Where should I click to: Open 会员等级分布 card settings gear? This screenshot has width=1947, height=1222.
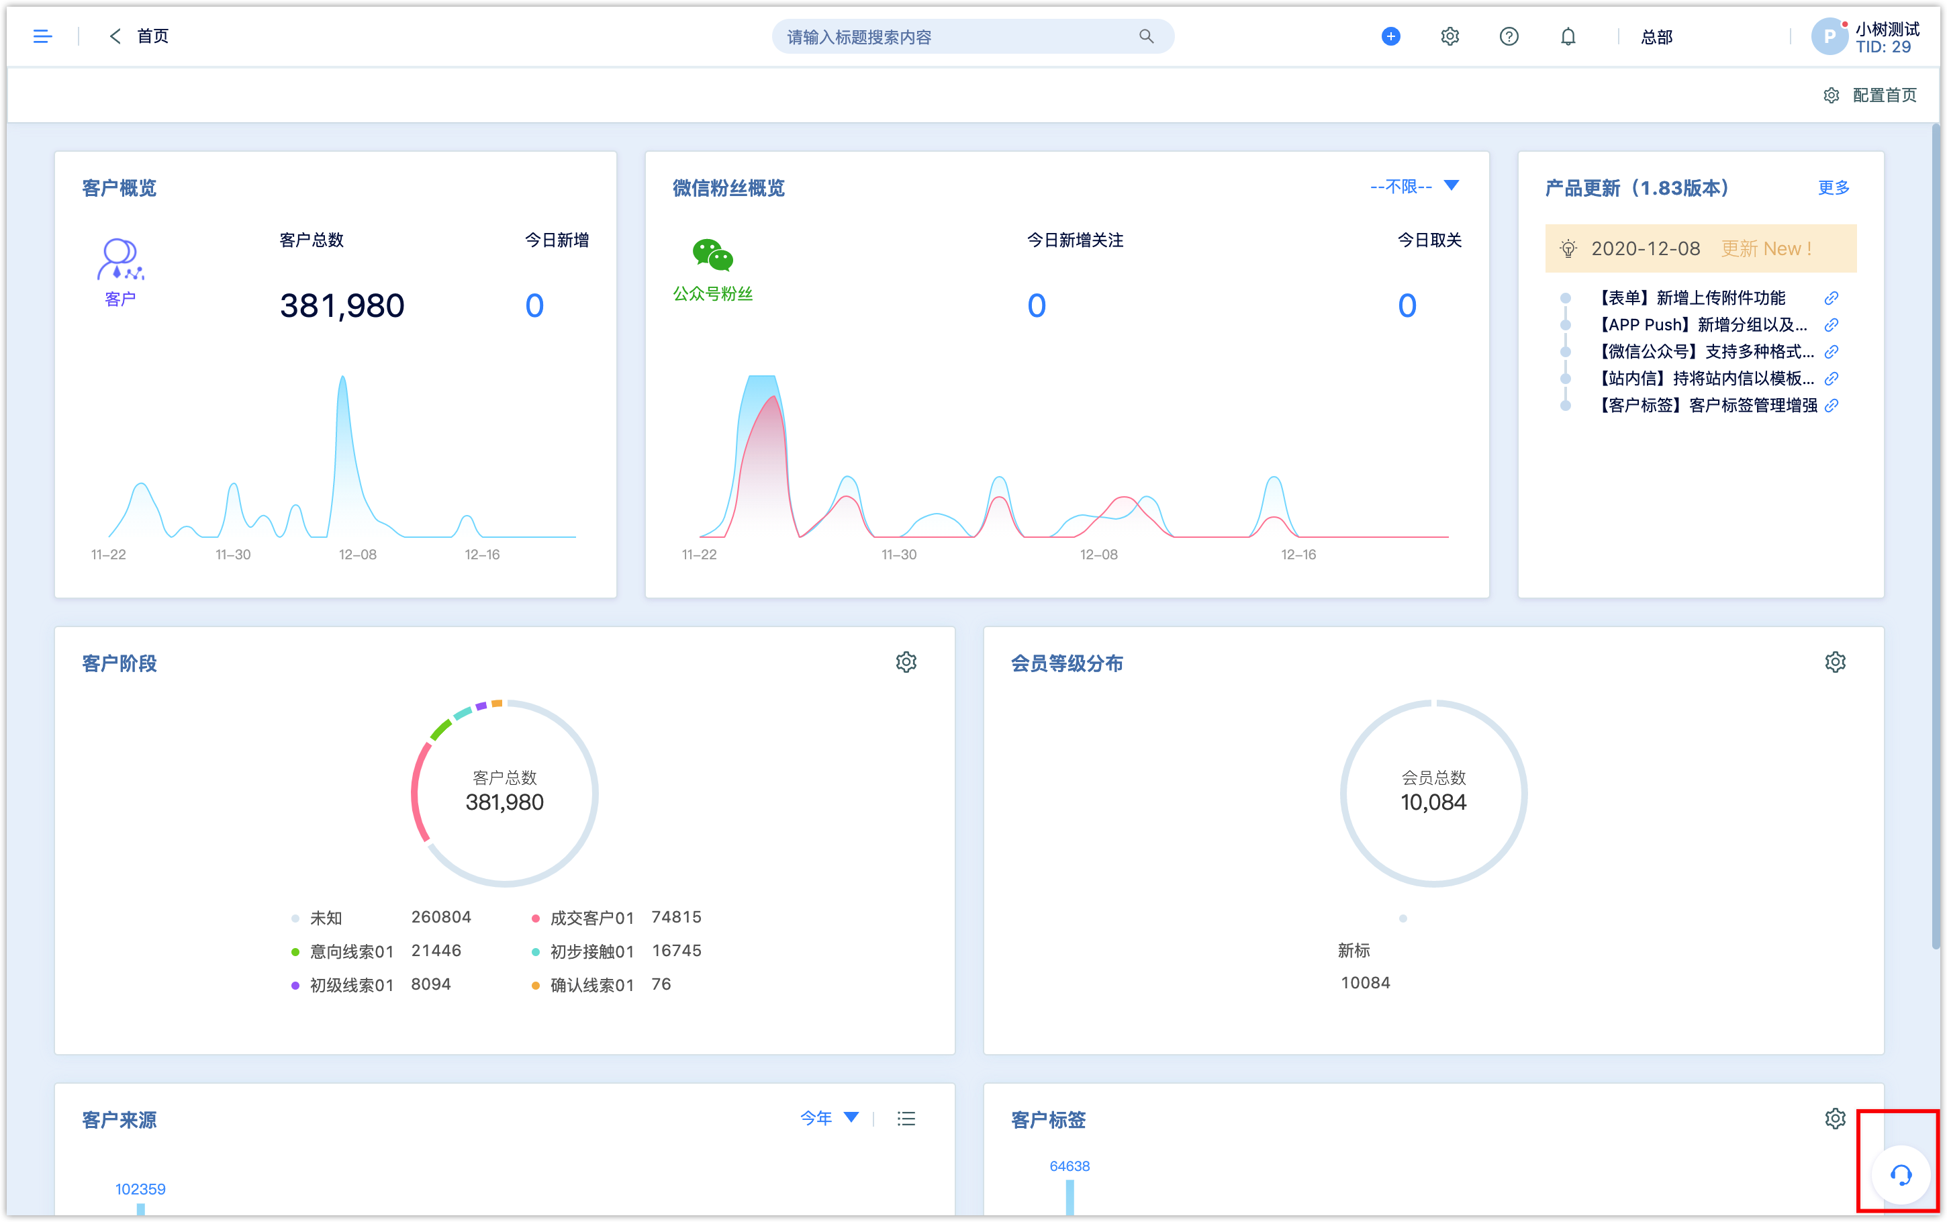click(x=1835, y=662)
